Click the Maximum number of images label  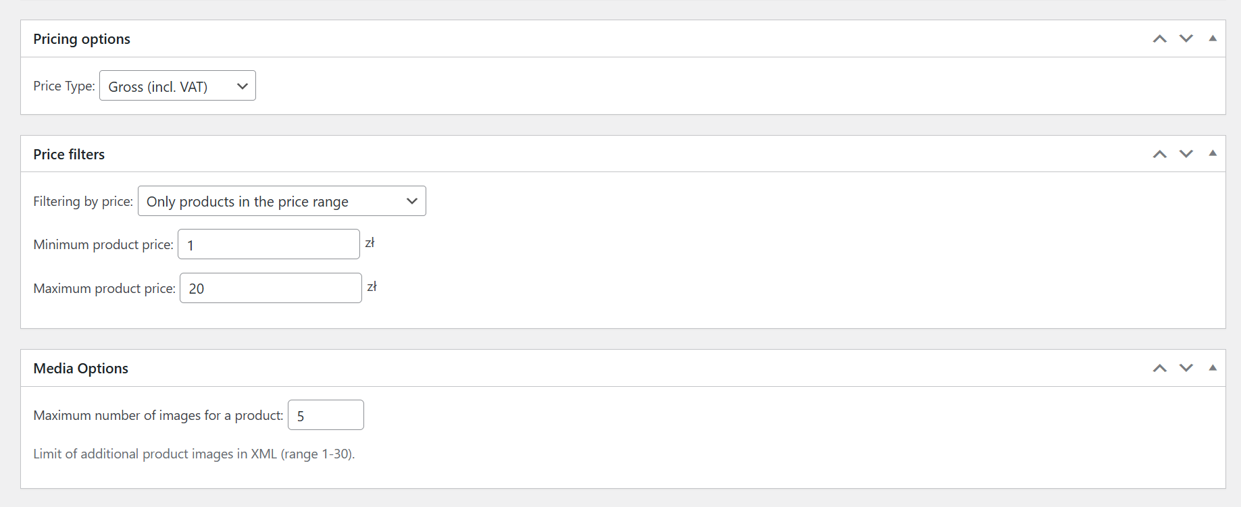tap(158, 415)
